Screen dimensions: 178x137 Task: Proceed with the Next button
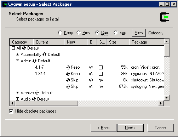coord(130,128)
